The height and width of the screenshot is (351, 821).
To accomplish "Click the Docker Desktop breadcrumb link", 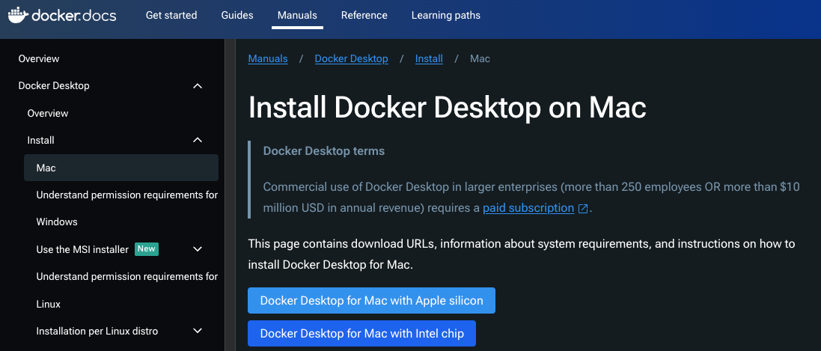I will pos(351,58).
